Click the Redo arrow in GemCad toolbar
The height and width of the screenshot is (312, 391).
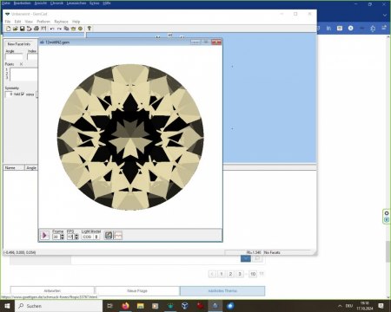tap(59, 29)
